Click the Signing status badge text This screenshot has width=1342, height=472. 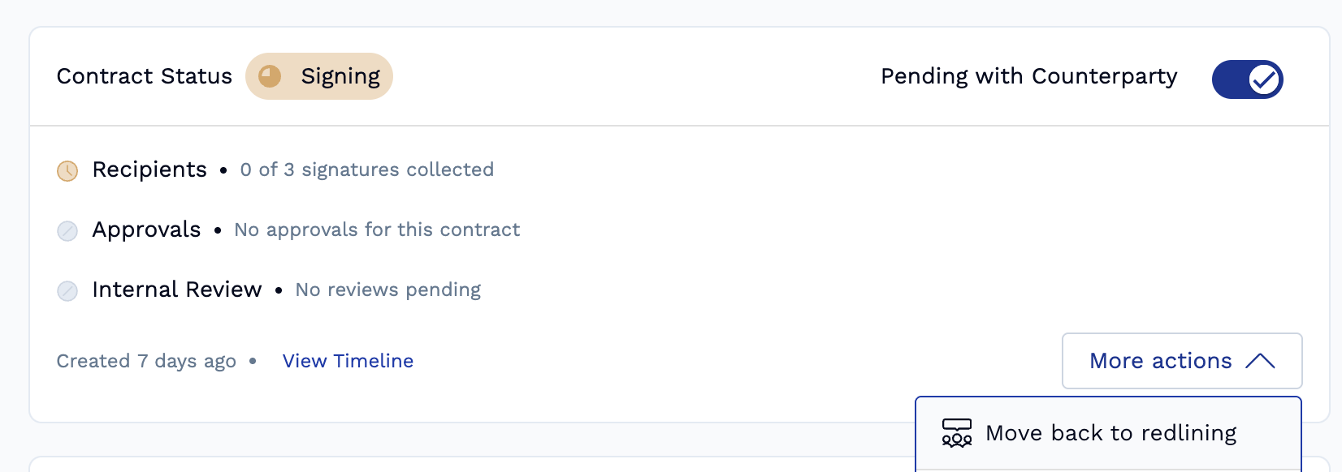[x=340, y=76]
